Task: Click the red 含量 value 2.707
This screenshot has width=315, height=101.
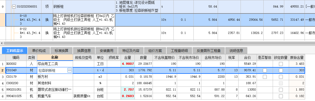Action: [x=127, y=90]
